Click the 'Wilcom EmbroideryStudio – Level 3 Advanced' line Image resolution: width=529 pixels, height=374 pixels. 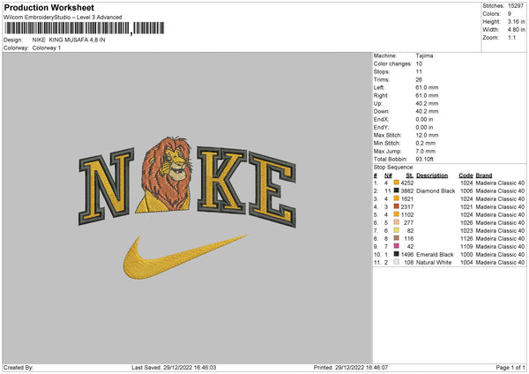click(x=63, y=18)
